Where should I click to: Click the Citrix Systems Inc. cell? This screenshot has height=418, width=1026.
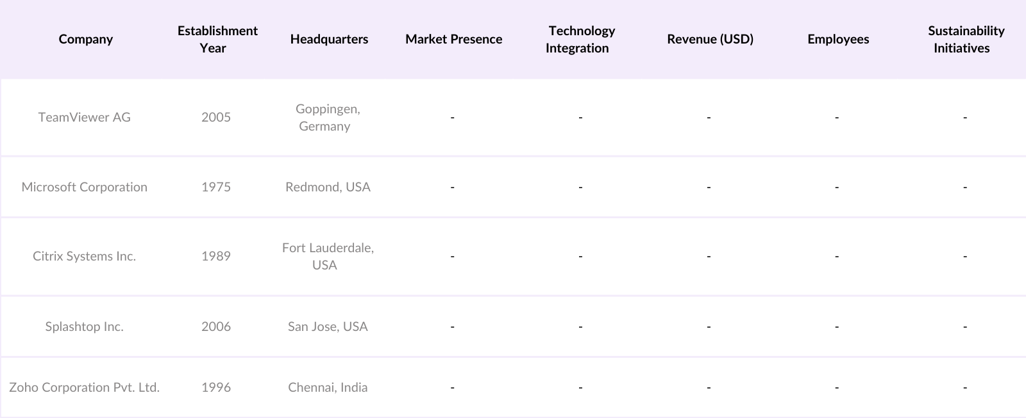tap(84, 256)
